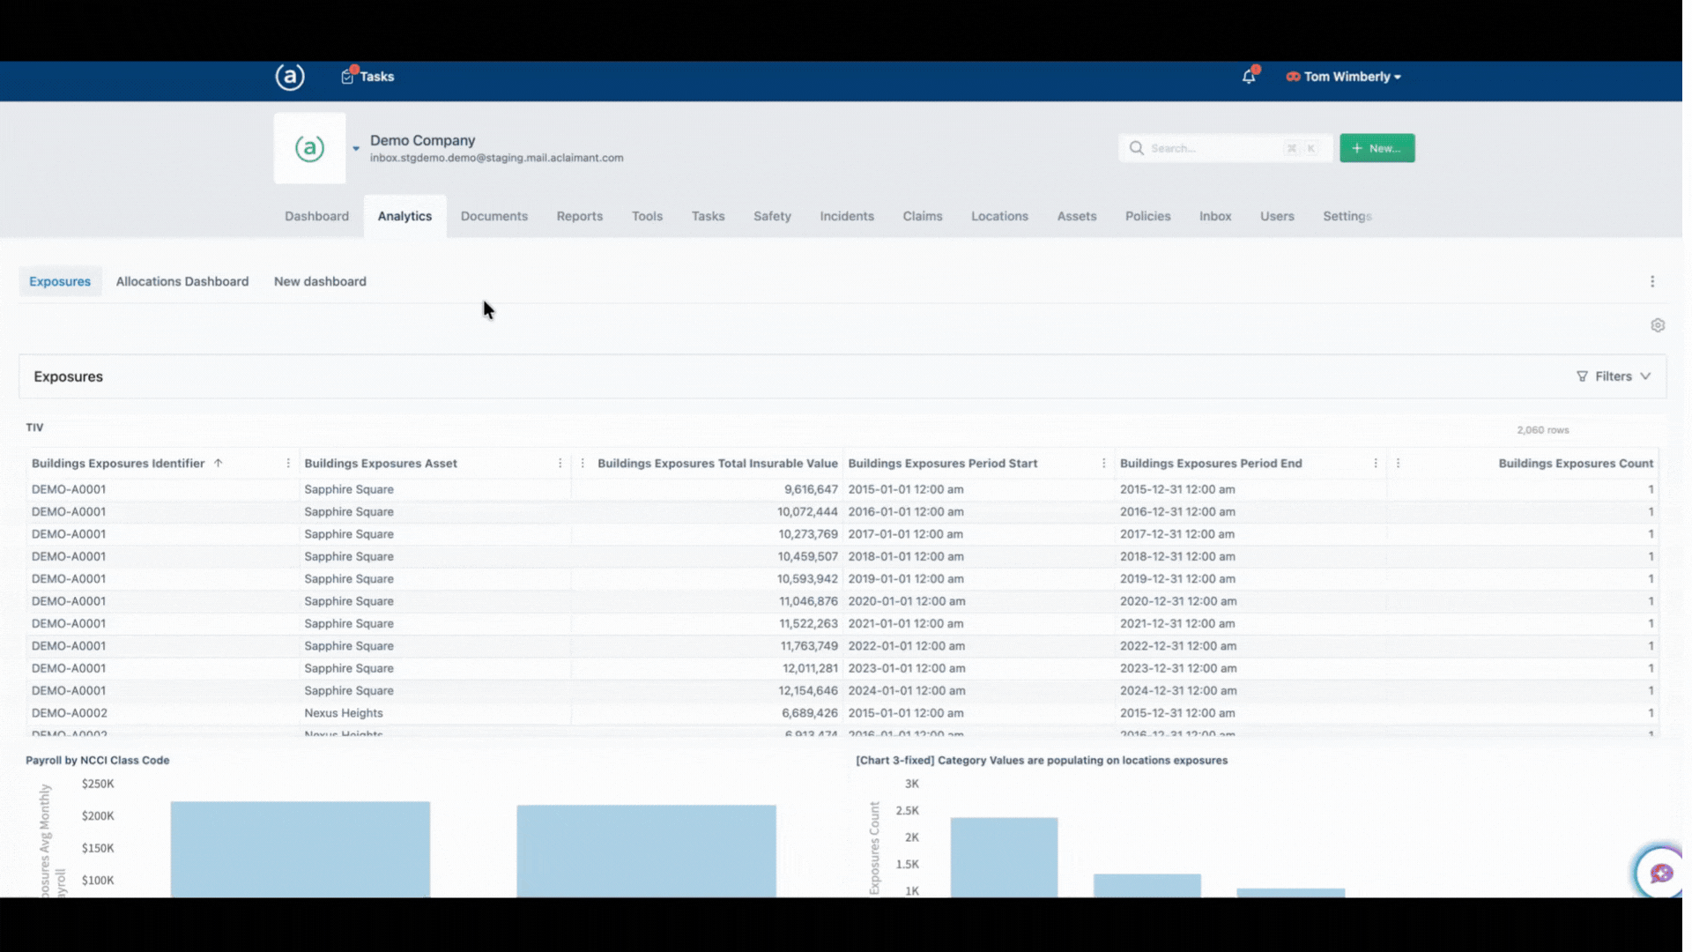Open the Tasks tab in navigation
1692x952 pixels.
click(x=708, y=216)
